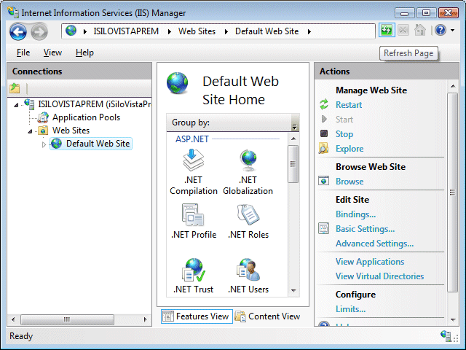Select Application Pools in the Connections tree

[86, 117]
